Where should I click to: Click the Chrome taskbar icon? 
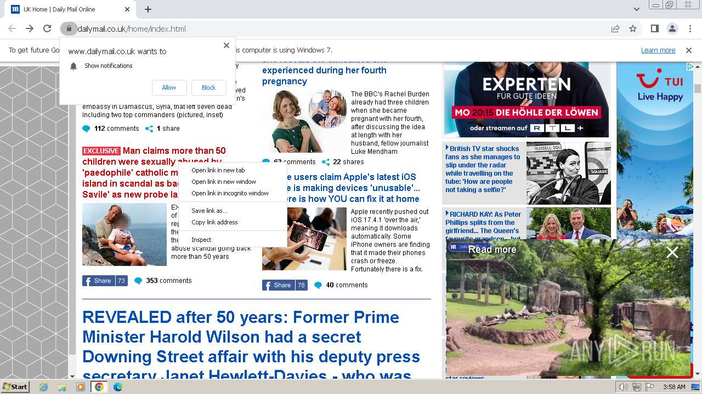(99, 387)
